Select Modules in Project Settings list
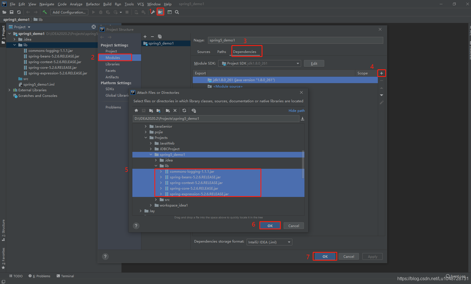 click(113, 58)
